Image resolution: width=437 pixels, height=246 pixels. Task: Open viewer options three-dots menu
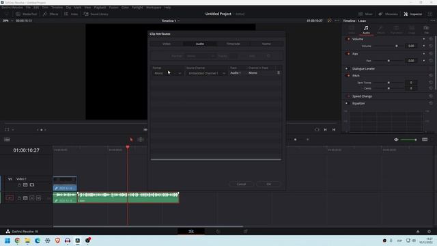tap(337, 20)
